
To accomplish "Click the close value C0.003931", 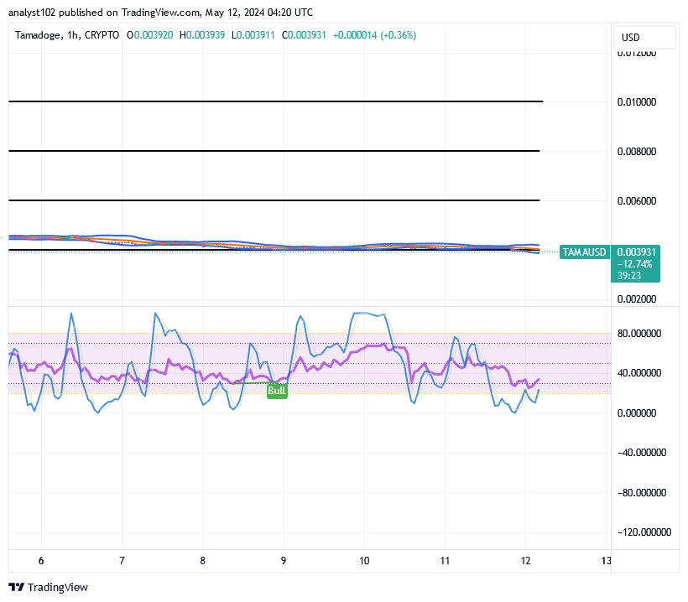I will click(x=304, y=35).
